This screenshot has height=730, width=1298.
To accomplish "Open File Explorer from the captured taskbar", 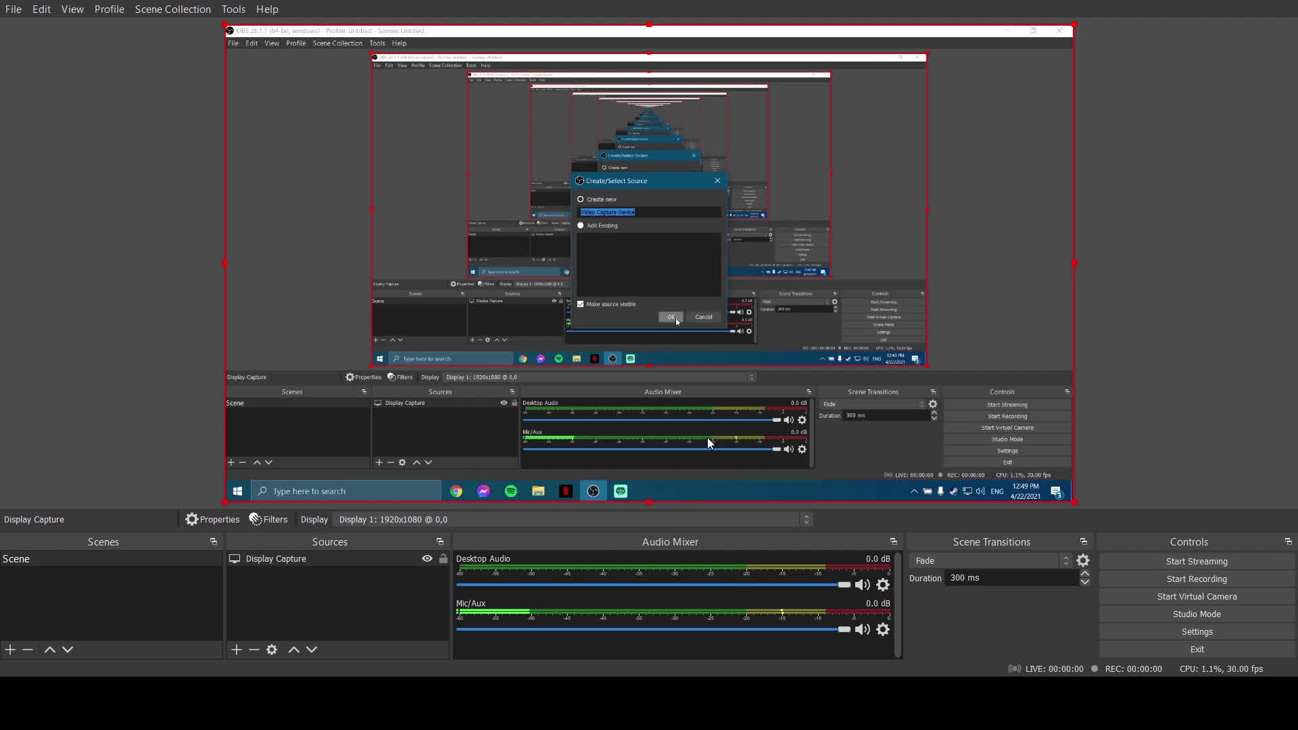I will (x=538, y=491).
